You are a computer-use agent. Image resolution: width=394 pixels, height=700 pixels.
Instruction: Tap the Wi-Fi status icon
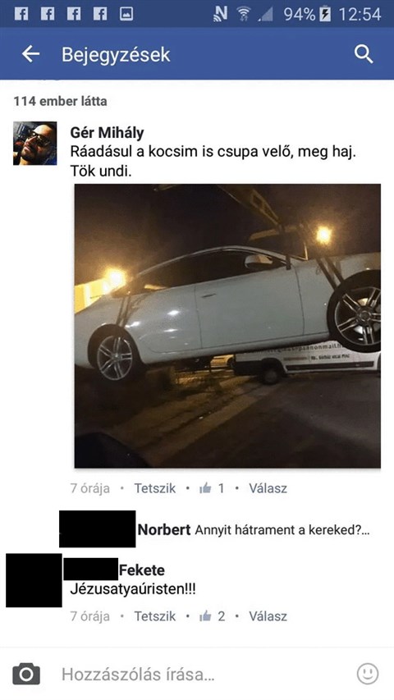click(x=244, y=14)
